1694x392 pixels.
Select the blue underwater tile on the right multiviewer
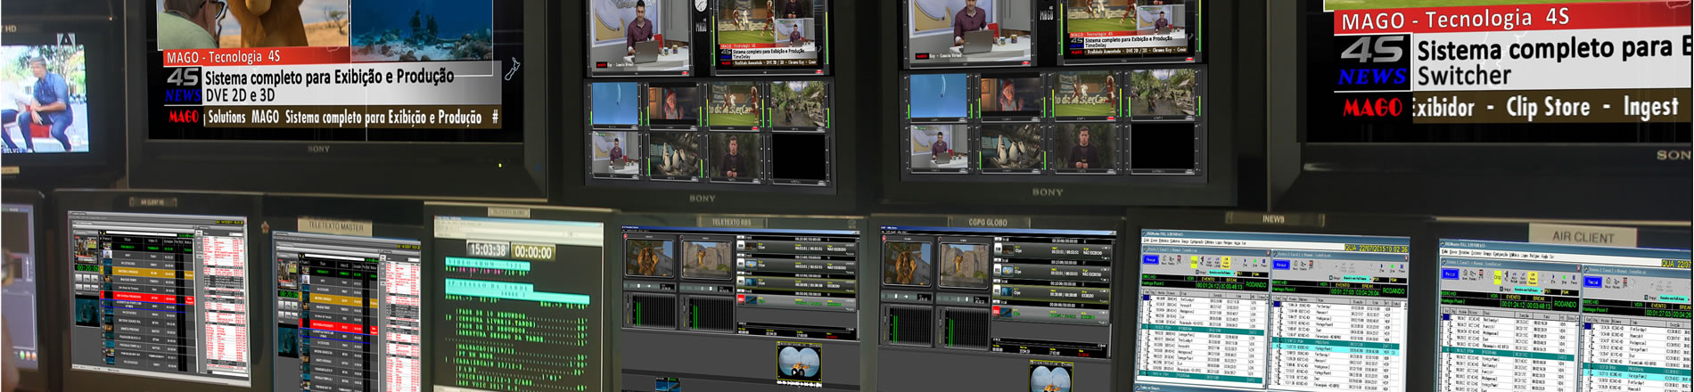point(938,95)
